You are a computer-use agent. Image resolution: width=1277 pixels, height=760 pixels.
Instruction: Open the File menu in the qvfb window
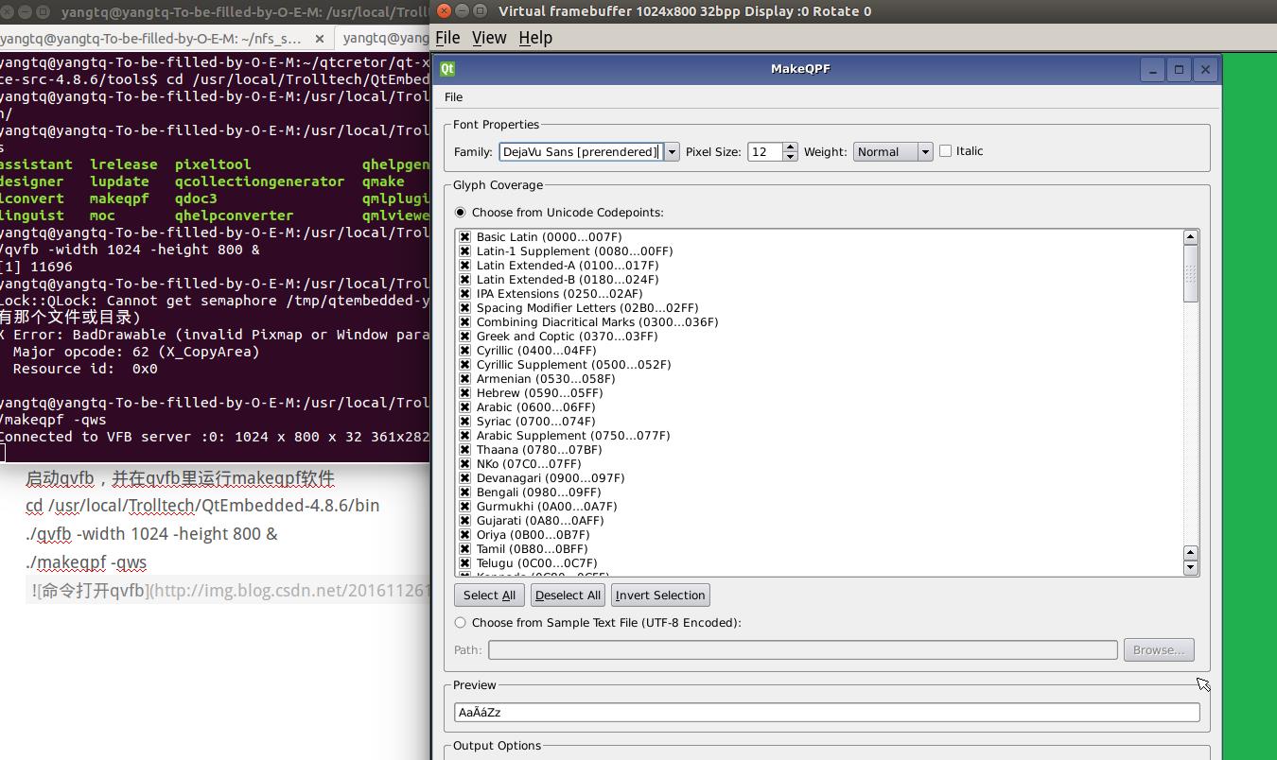pos(447,38)
